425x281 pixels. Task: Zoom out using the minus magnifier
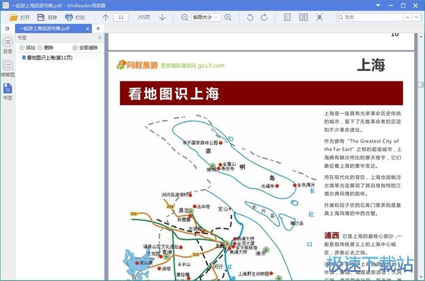tap(185, 17)
